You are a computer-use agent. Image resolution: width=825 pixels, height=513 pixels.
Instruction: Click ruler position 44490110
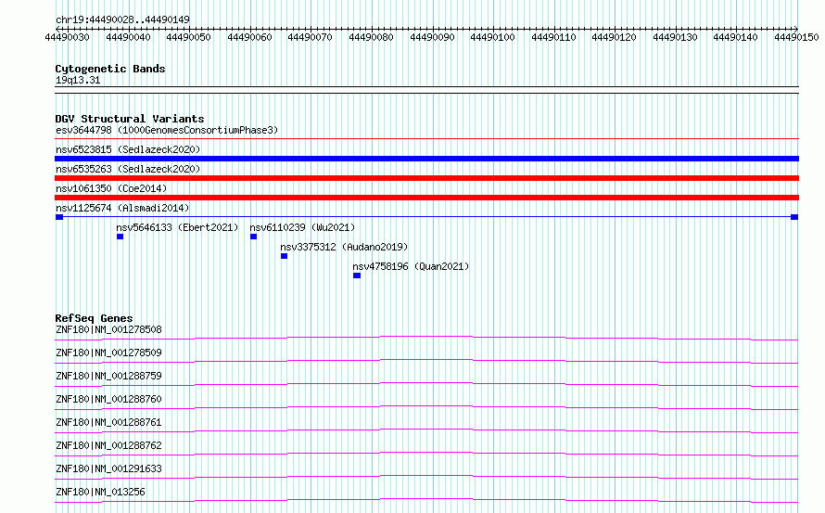tap(553, 37)
